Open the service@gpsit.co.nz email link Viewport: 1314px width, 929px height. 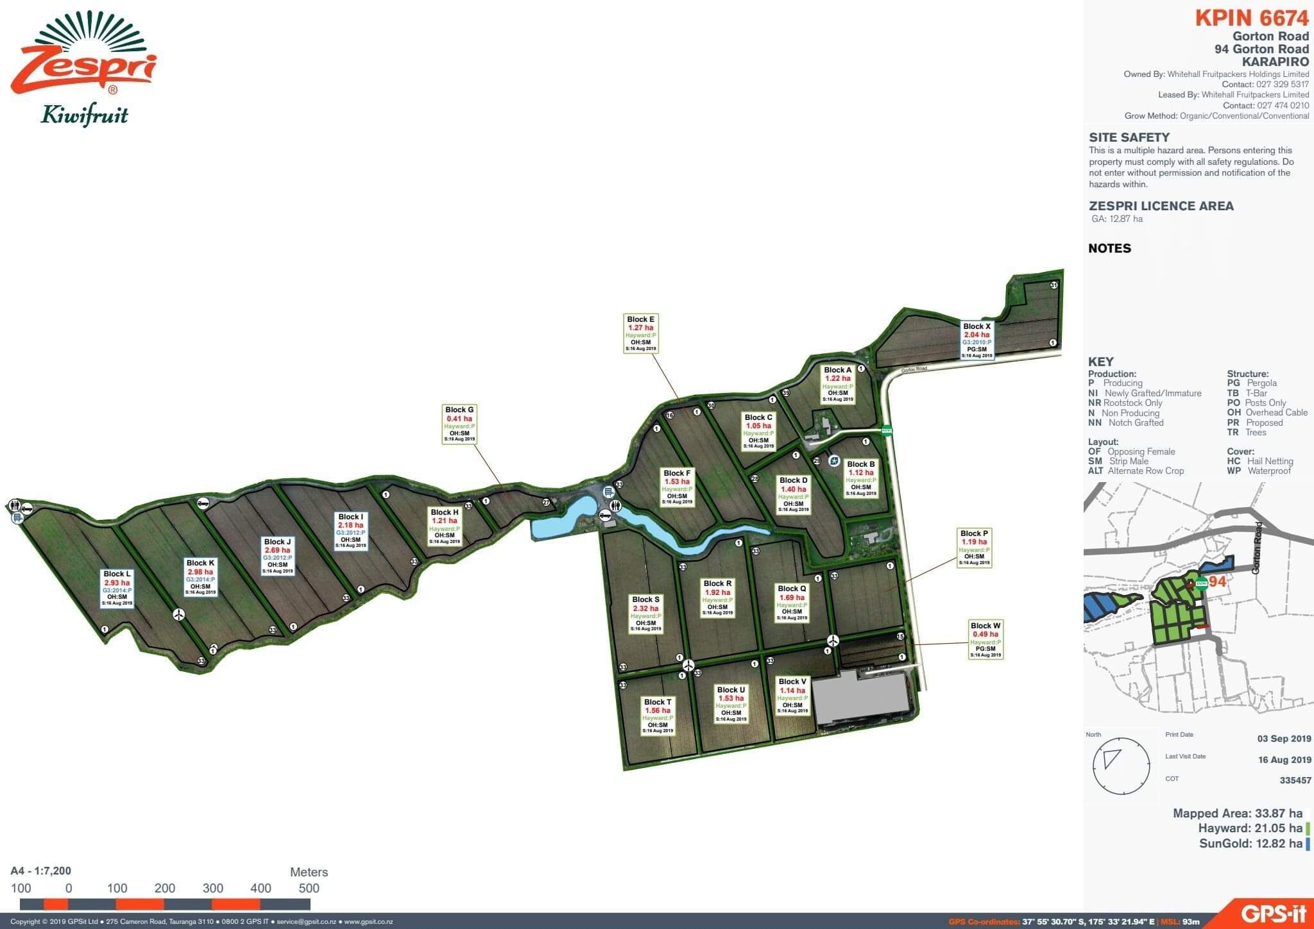coord(307,922)
